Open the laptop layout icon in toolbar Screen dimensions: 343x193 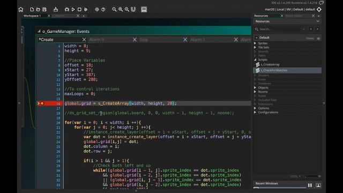[x=144, y=9]
